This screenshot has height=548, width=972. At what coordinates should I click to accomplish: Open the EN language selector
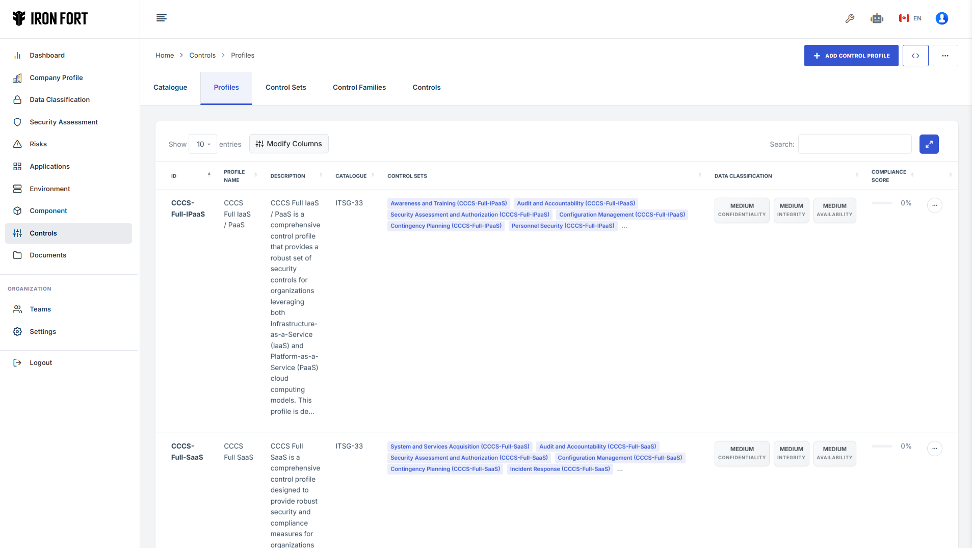tap(910, 18)
